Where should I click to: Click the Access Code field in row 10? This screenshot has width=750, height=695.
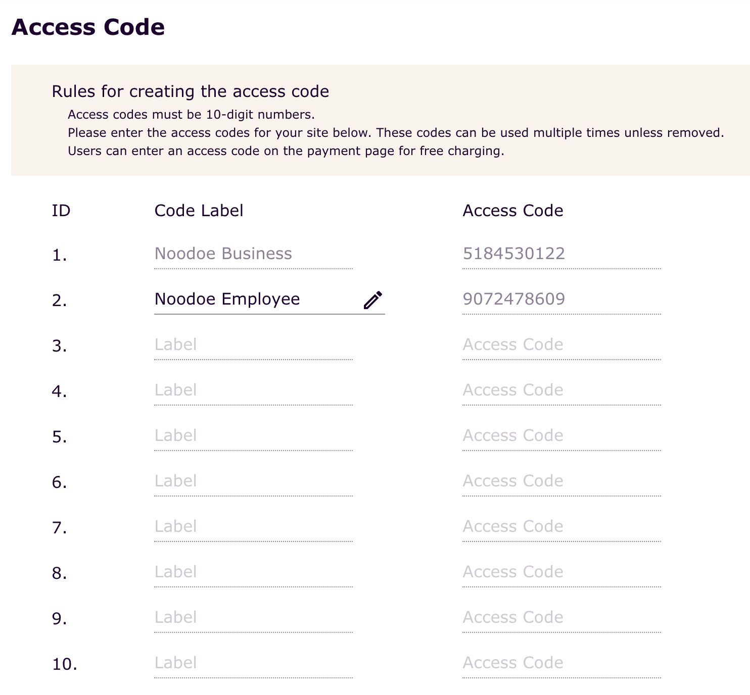coord(561,663)
